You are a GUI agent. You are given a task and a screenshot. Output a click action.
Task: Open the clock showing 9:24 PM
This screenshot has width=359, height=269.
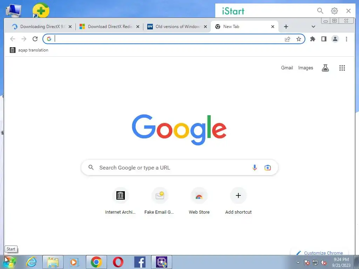(341, 262)
